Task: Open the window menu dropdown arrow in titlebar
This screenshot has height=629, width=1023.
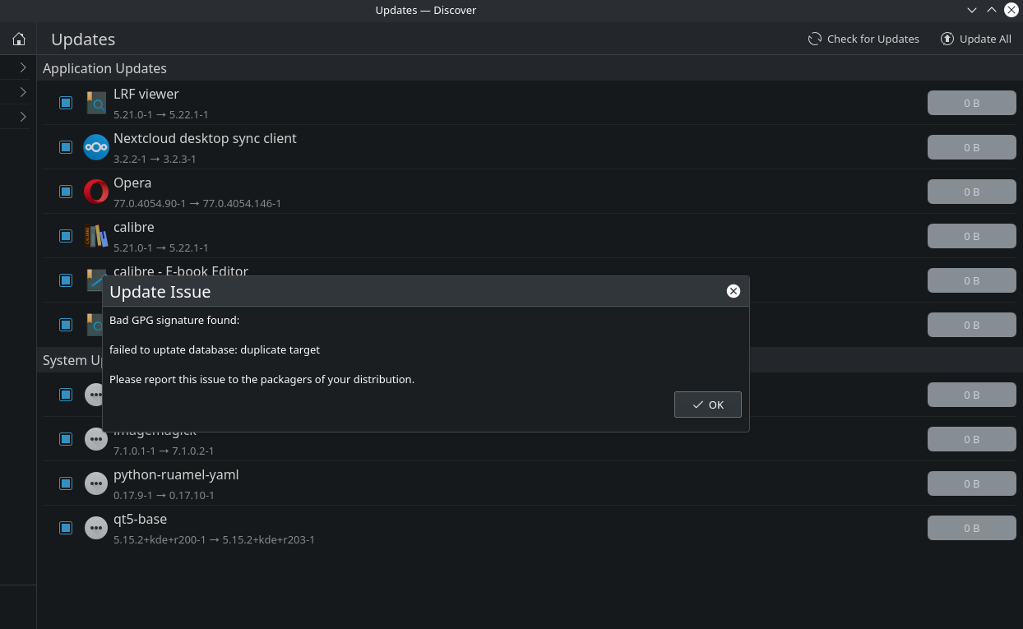Action: click(972, 10)
